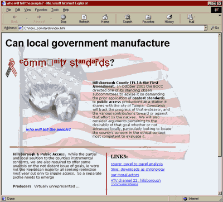Expand the toolbar overflow chevron

pyautogui.click(x=220, y=16)
